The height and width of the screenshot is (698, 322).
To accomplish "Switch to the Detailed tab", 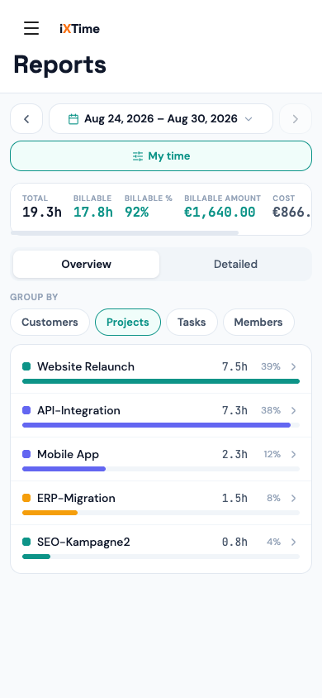I will point(235,264).
